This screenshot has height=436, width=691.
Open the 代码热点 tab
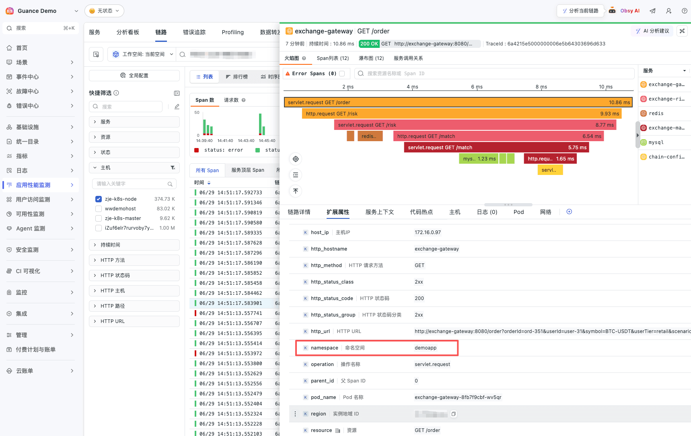point(422,212)
